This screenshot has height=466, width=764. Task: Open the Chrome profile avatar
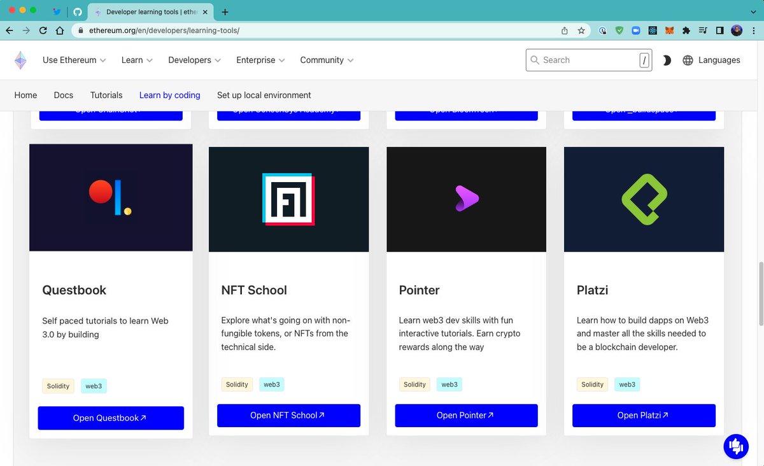737,30
